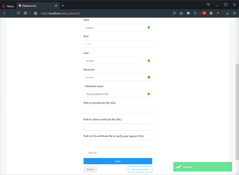Minimize the Opera window
Viewport: 239px width, 175px height.
coord(217,5)
